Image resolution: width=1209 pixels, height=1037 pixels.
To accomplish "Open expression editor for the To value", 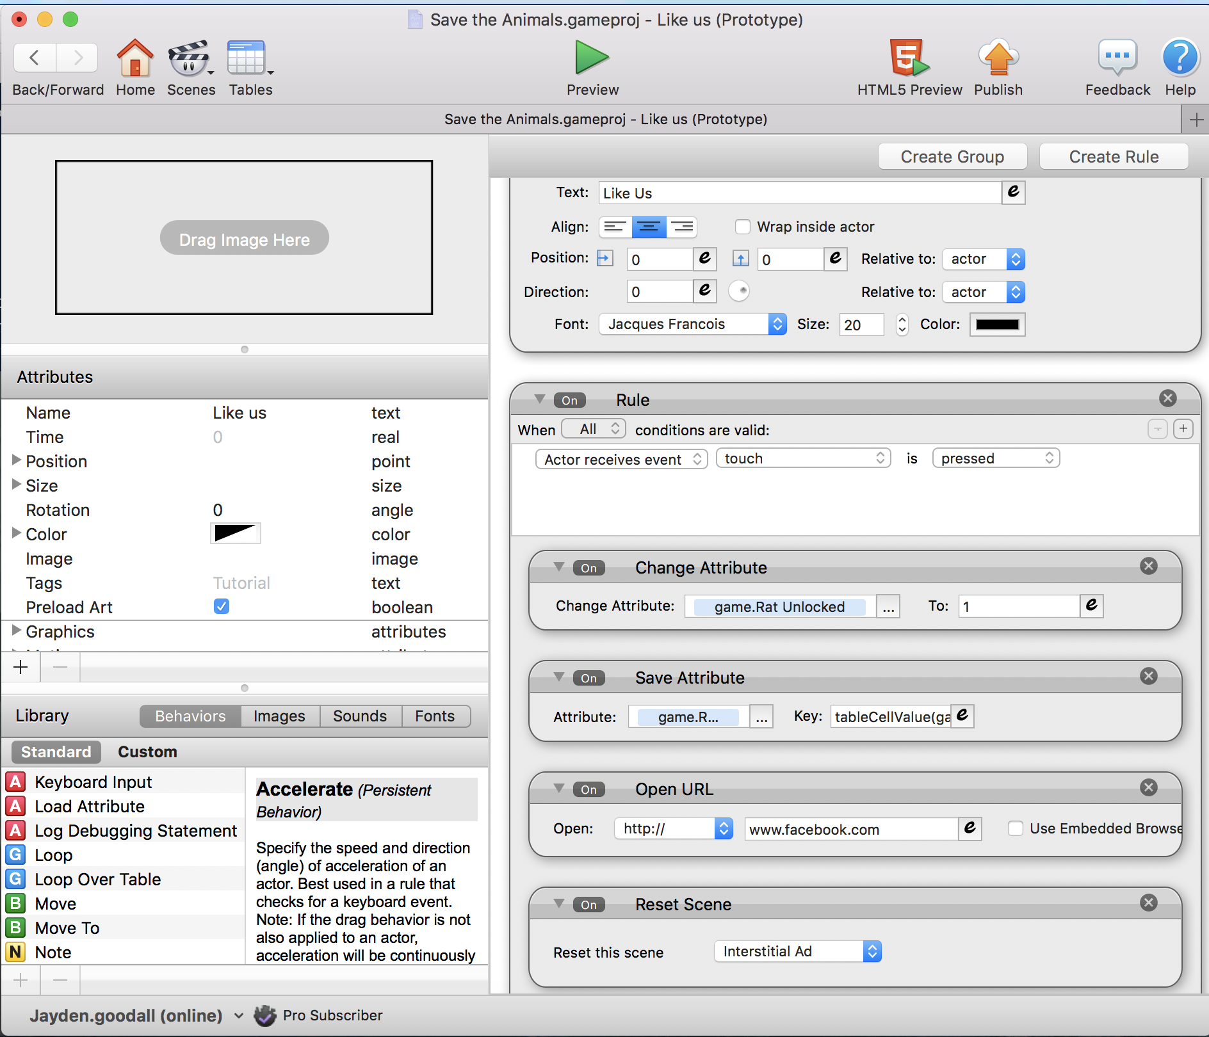I will (1092, 606).
